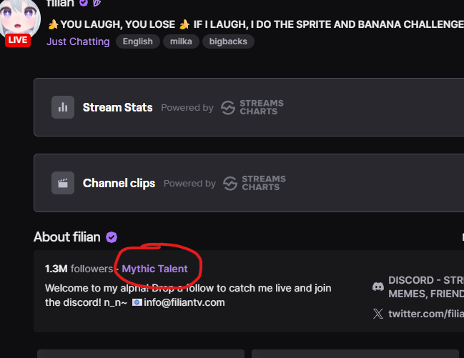Open the twitter.com/filian link

tap(426, 314)
